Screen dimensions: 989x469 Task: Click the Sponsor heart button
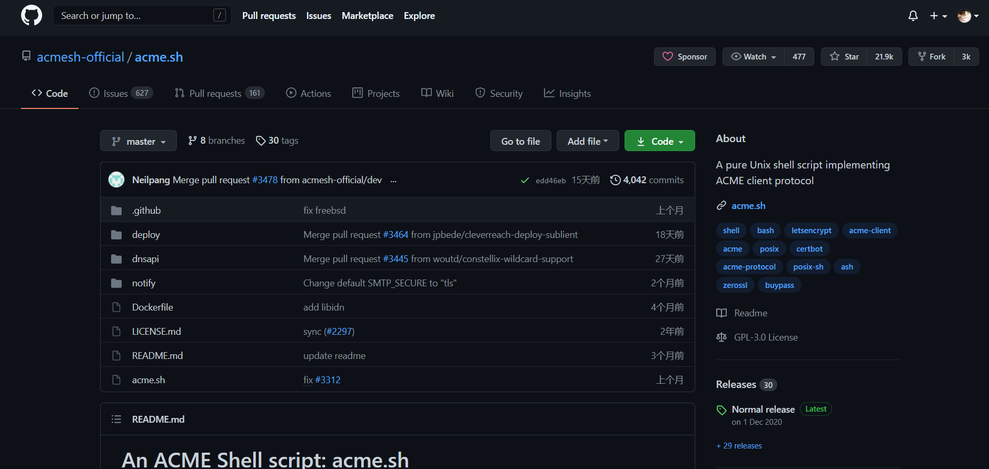(x=685, y=57)
